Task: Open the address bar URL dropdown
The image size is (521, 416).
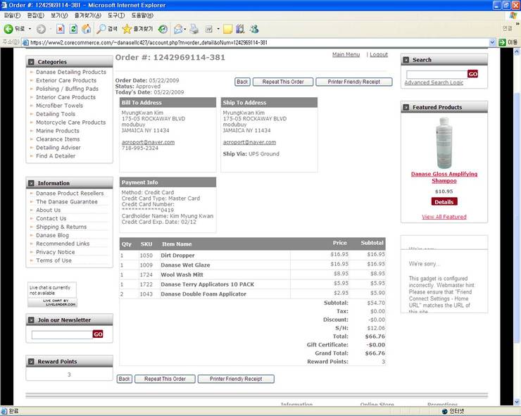Action: 492,42
